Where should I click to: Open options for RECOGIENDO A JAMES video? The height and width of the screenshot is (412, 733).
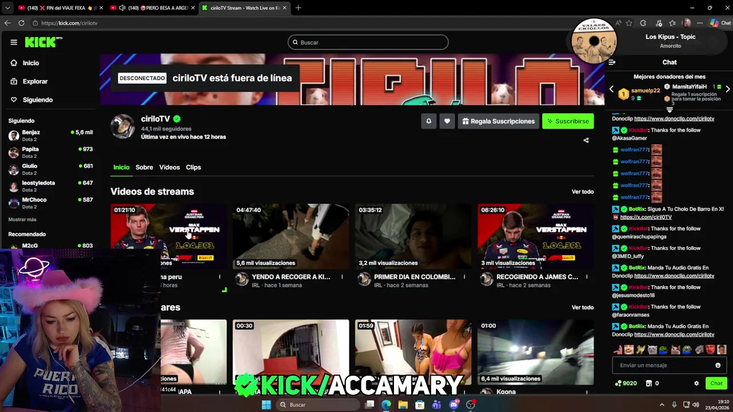pyautogui.click(x=586, y=277)
